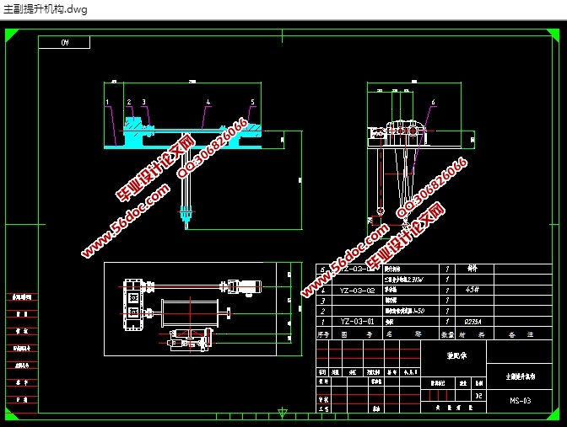The height and width of the screenshot is (427, 567).
Task: Click the centering arrow symbol on bottom border
Action: pos(283,413)
